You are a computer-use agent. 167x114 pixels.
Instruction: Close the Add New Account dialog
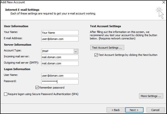(164, 2)
